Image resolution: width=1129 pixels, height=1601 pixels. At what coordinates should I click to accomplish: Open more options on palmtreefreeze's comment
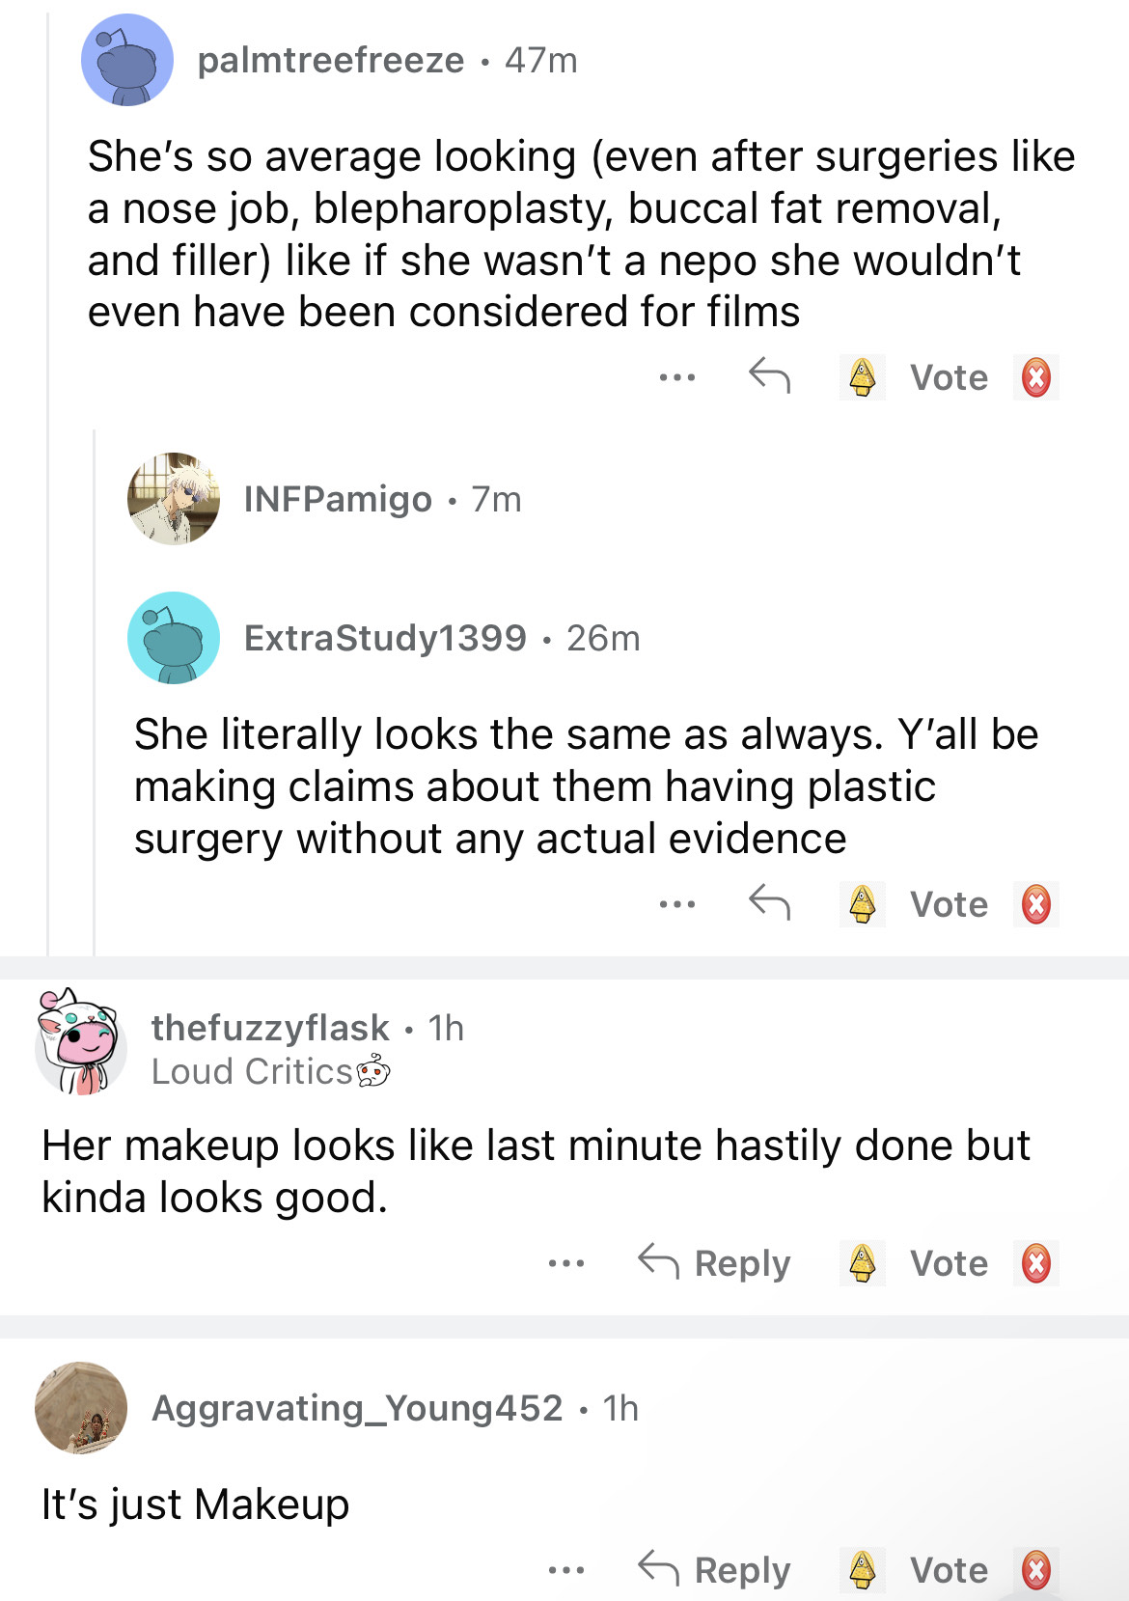click(677, 377)
